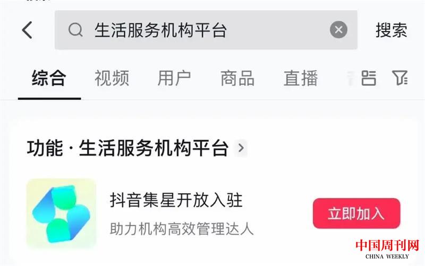Click the 搜索 button

391,30
